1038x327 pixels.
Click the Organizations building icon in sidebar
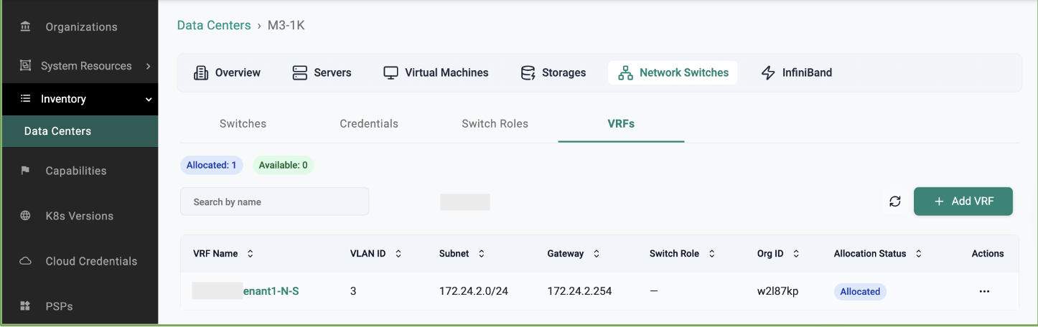pos(26,27)
